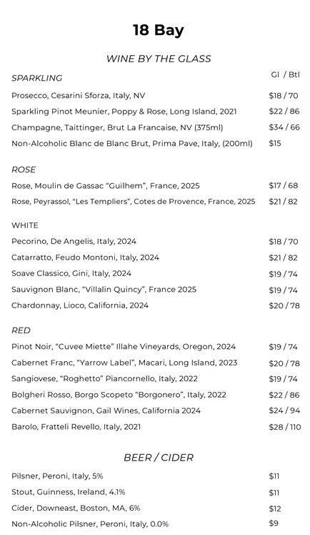Screen dimensions: 310x535
Task: Choose the Non-Alcoholic Blanc de Blanc Brut item
Action: click(x=132, y=143)
